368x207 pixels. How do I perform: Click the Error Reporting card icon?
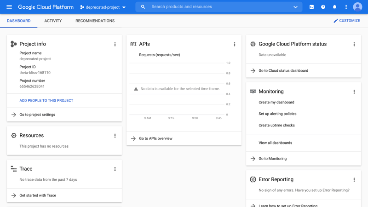coord(253,179)
